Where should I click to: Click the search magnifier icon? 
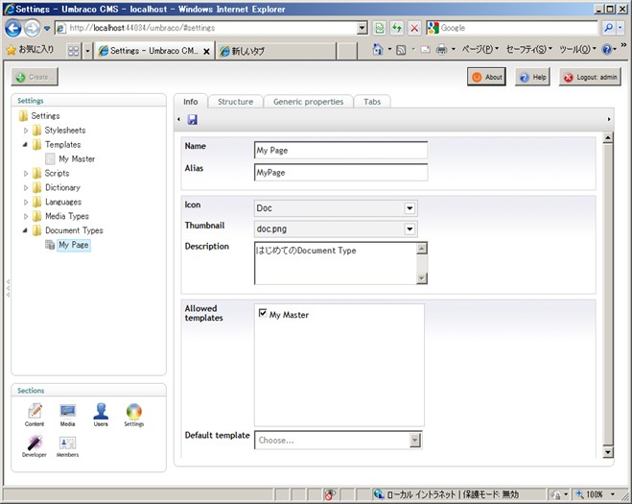click(x=608, y=28)
